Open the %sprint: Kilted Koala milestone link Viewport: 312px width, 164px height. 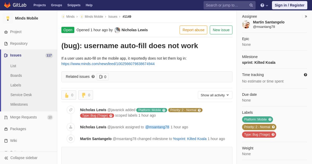[x=190, y=139]
